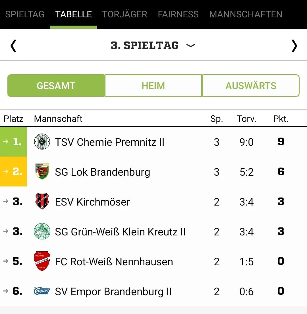Switch to the TORJÄGER tab
This screenshot has width=307, height=314.
point(125,14)
